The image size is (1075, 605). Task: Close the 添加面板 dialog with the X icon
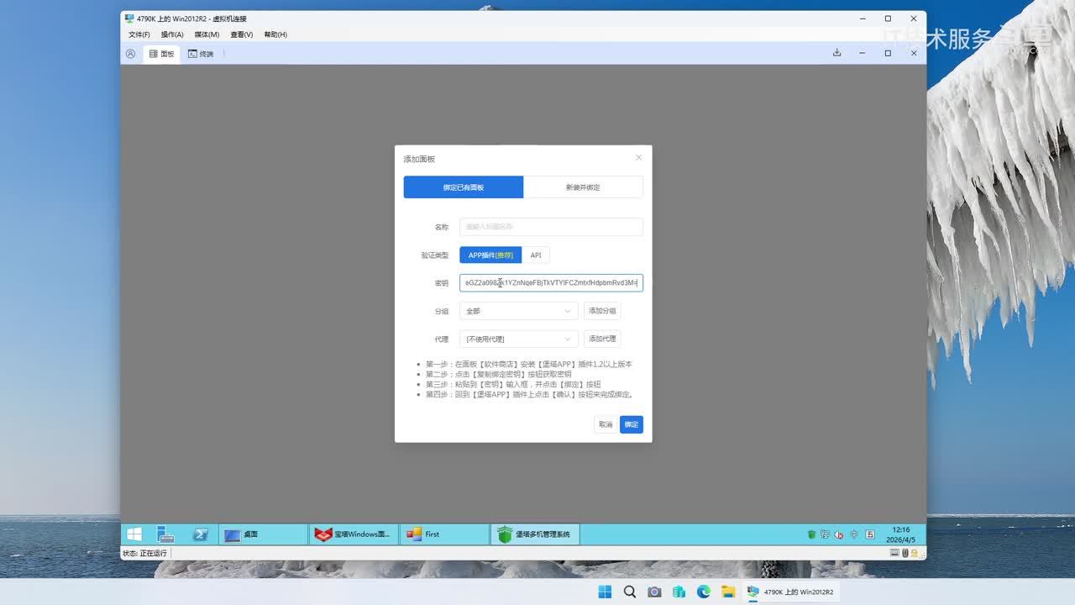click(x=638, y=158)
